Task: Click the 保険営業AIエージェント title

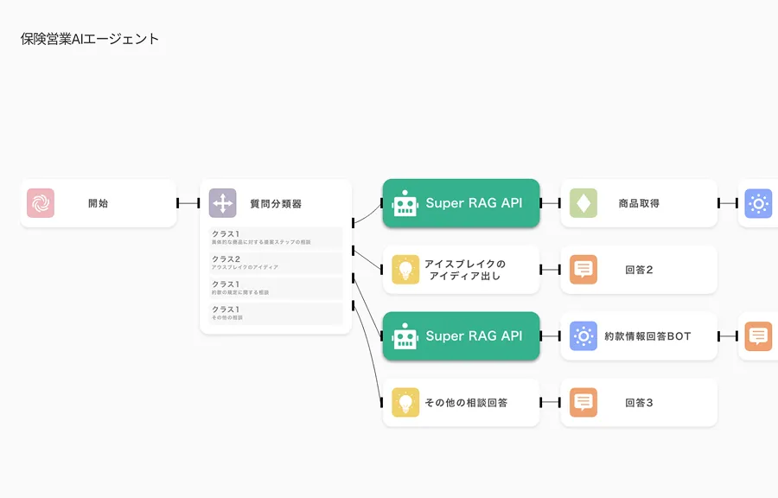Action: tap(90, 39)
